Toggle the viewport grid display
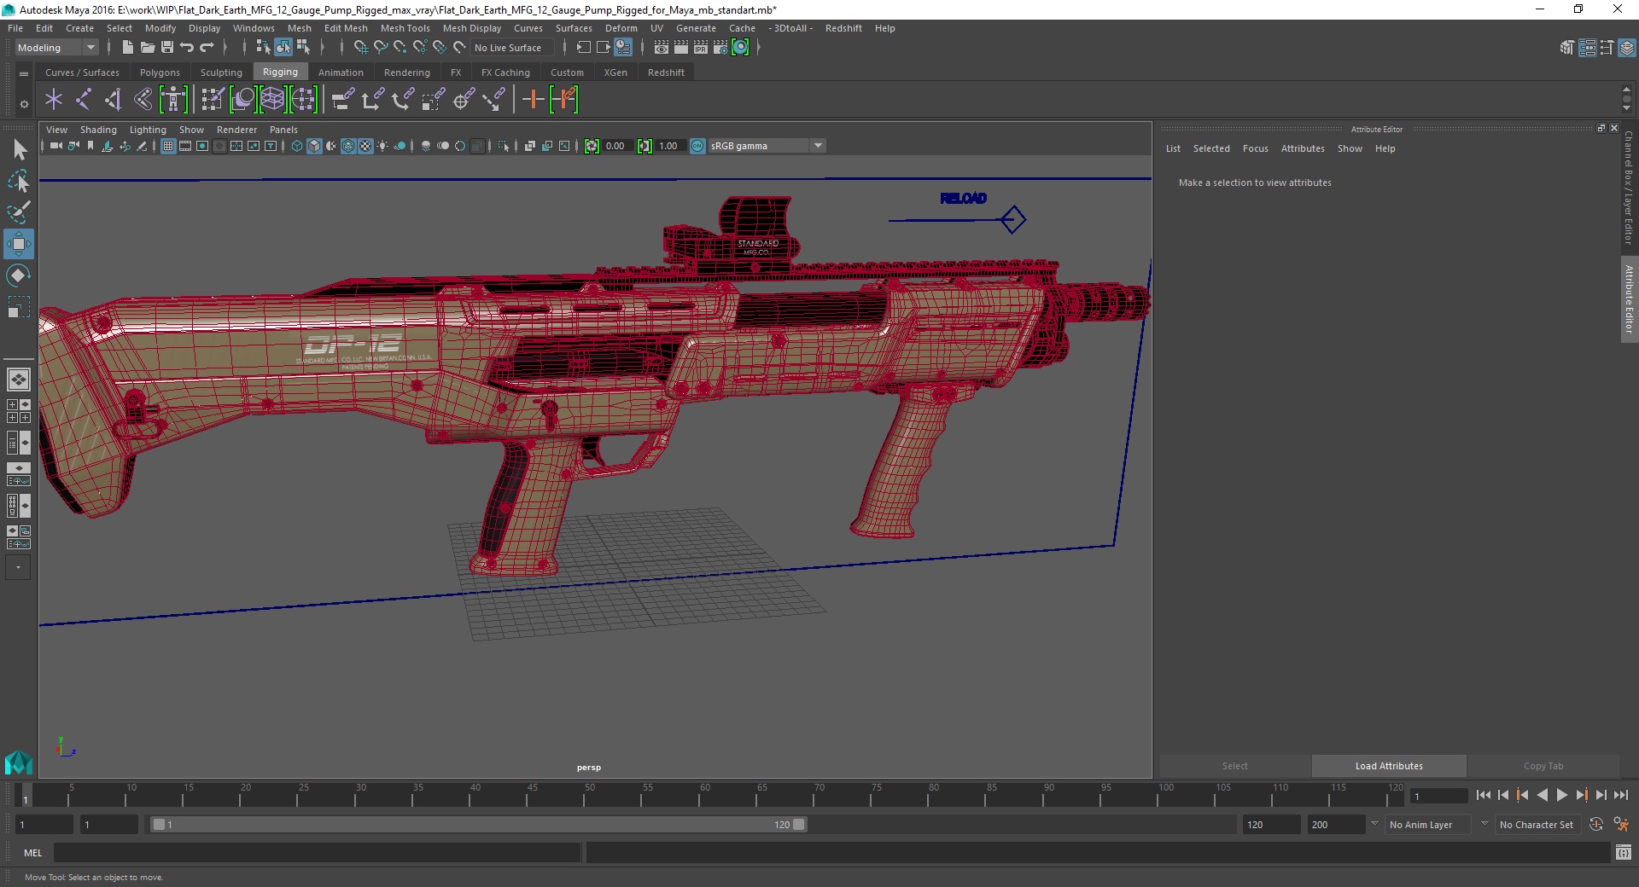1639x887 pixels. pos(168,146)
